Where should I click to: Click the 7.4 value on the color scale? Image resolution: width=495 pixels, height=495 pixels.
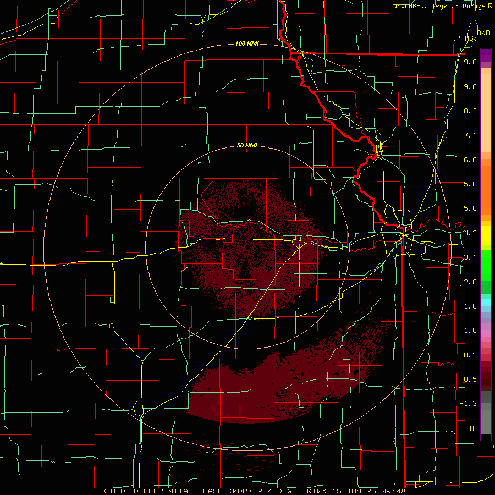click(470, 135)
